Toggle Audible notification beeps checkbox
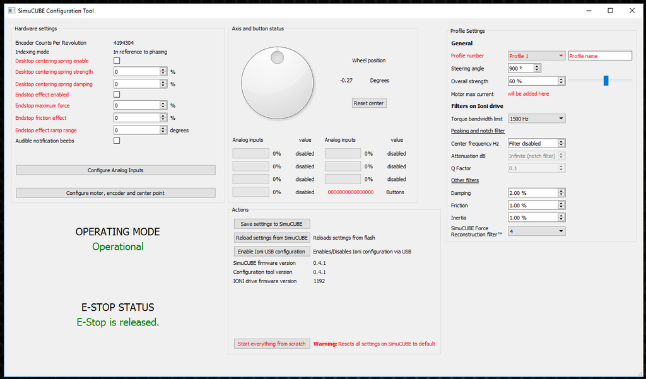The width and height of the screenshot is (646, 379). coord(117,141)
